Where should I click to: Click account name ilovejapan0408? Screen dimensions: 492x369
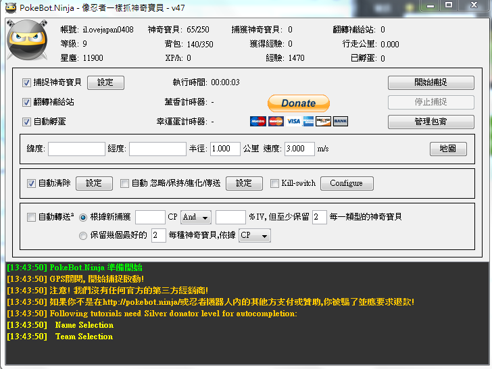click(108, 30)
